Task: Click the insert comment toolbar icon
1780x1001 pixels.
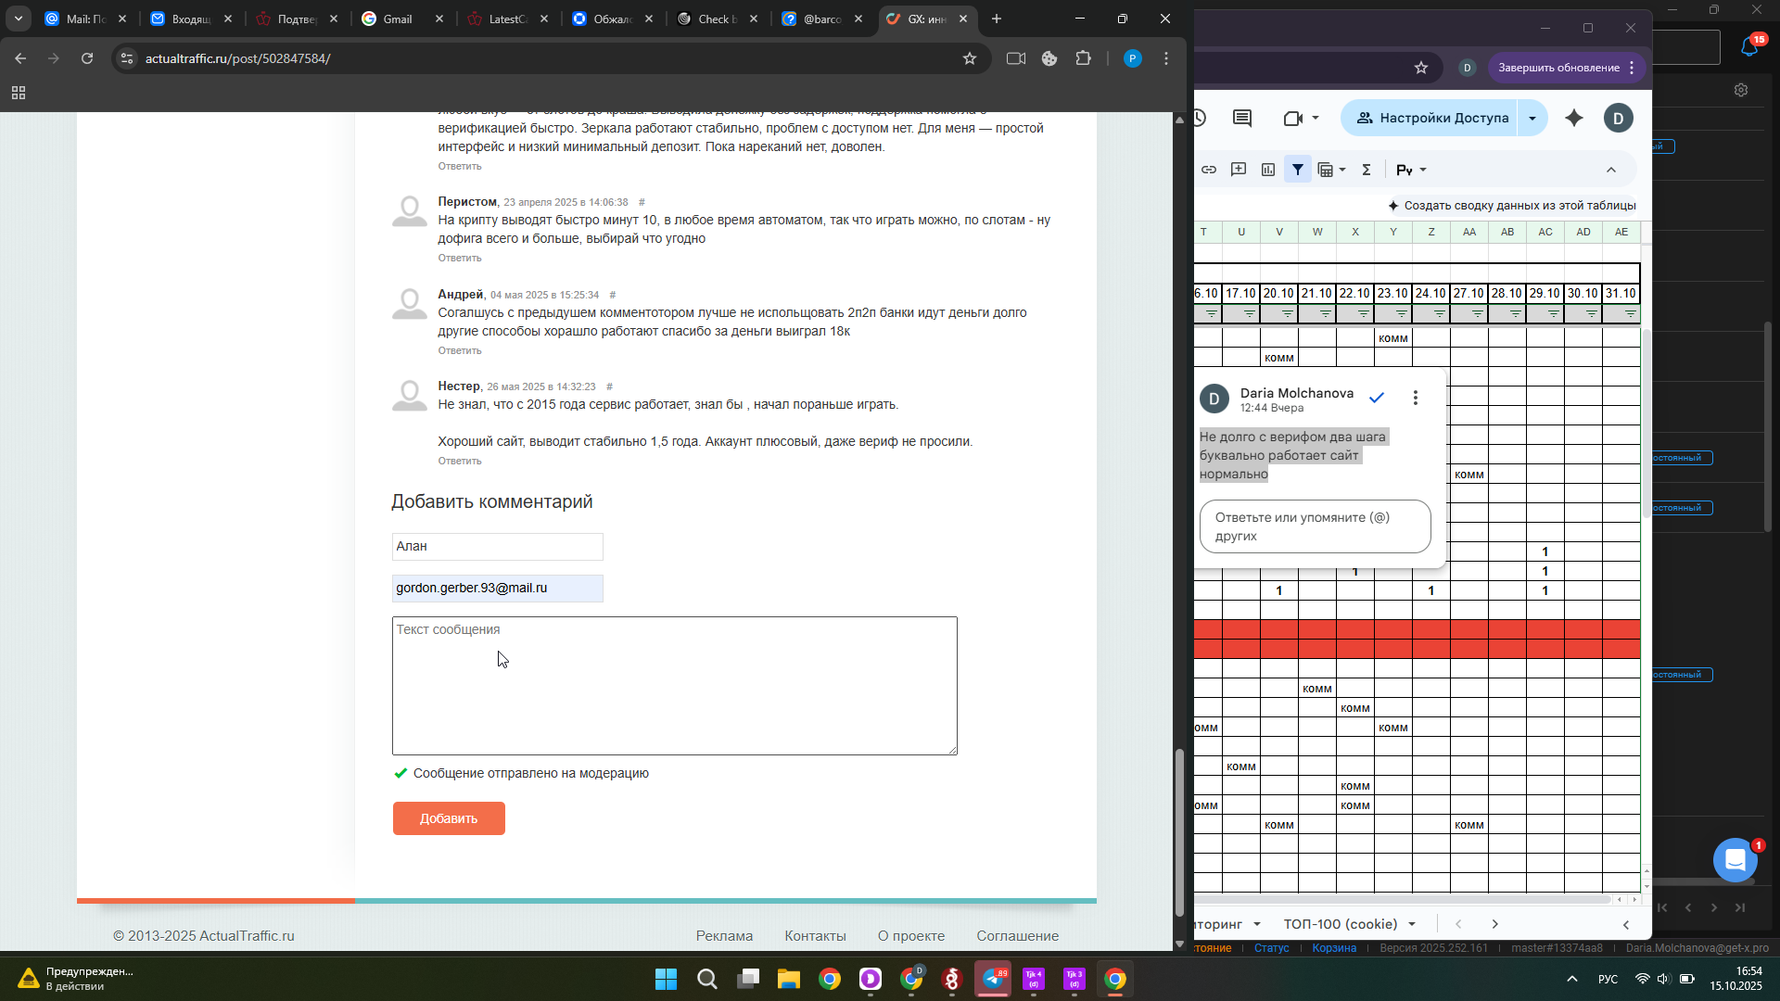Action: (1239, 170)
